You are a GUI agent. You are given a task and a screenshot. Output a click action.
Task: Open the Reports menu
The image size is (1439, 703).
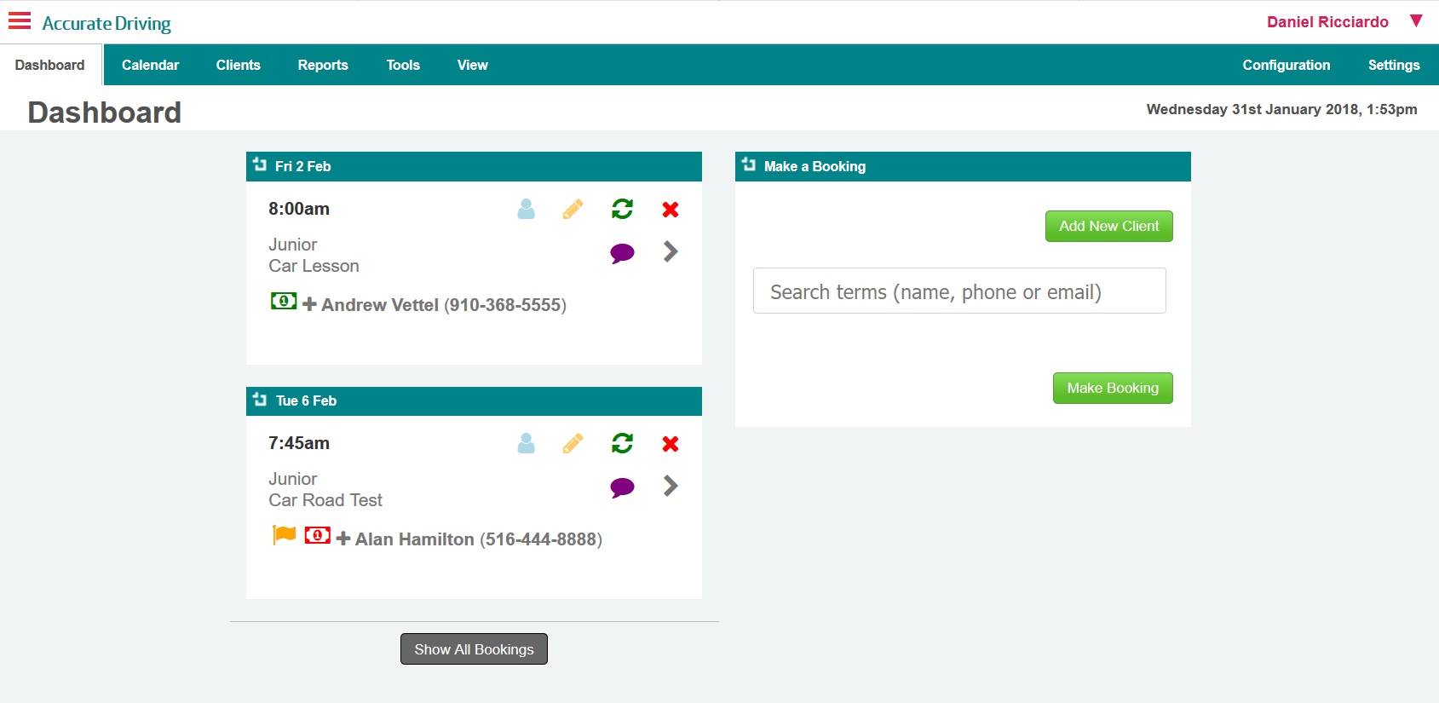tap(323, 65)
